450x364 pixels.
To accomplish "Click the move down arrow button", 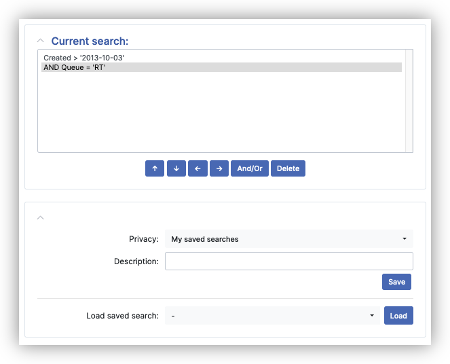I will [176, 168].
